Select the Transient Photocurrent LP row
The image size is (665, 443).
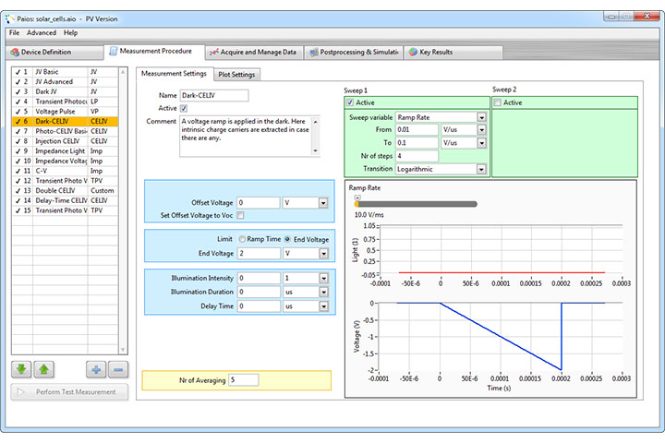pyautogui.click(x=65, y=102)
